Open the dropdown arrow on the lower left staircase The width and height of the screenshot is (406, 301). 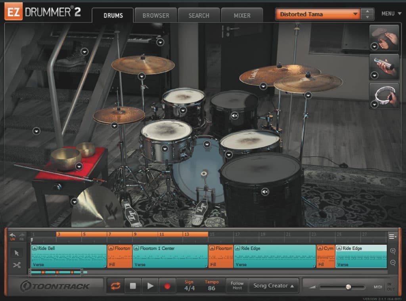36,131
